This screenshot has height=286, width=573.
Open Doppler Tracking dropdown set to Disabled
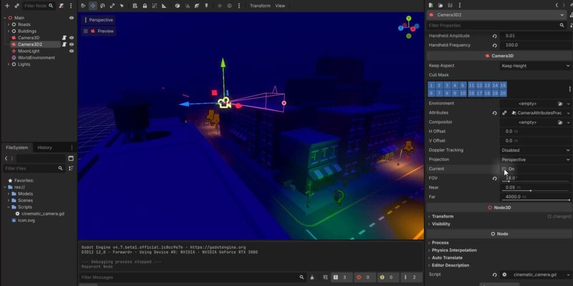pos(535,150)
